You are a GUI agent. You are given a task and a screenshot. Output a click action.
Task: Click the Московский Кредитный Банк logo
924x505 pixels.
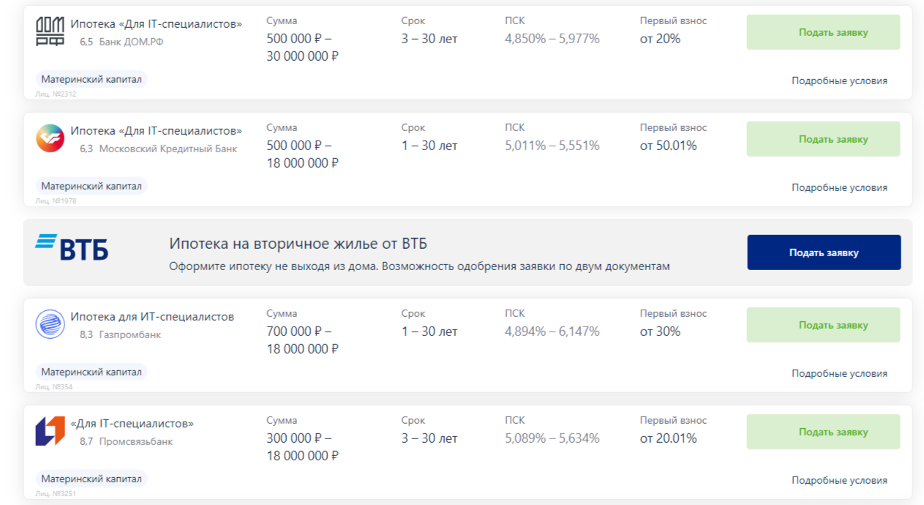[50, 138]
